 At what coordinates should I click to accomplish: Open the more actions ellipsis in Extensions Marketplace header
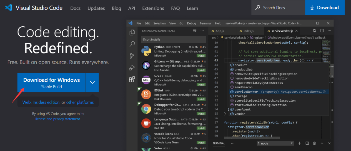(x=202, y=31)
